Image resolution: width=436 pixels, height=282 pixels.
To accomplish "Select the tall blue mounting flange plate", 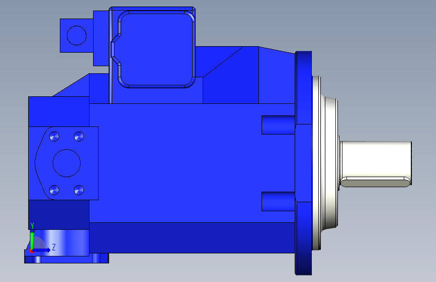I will (x=303, y=163).
